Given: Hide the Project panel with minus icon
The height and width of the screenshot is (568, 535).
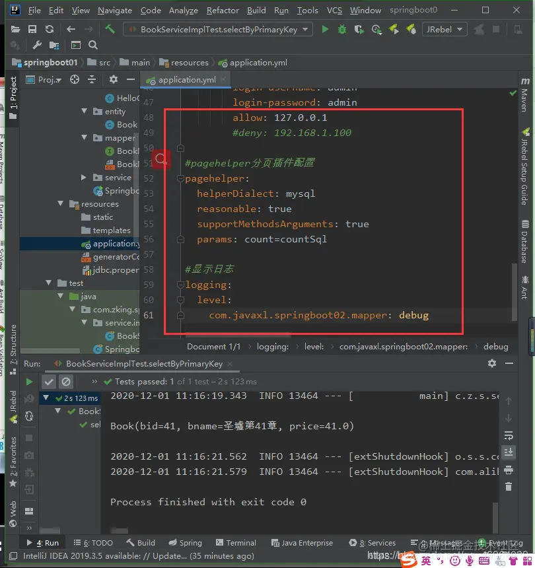Looking at the screenshot, I should (x=131, y=79).
